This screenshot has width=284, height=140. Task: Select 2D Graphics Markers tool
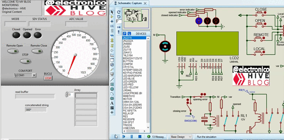point(112,112)
